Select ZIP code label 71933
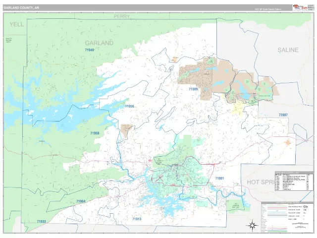317x238 pixels. point(42,222)
